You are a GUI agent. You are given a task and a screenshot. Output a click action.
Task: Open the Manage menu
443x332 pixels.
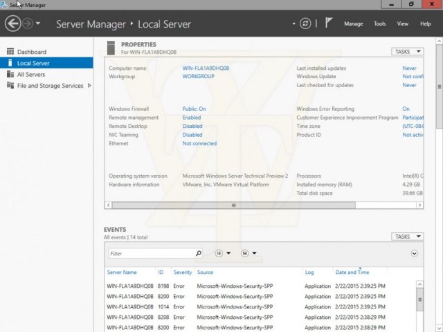354,24
